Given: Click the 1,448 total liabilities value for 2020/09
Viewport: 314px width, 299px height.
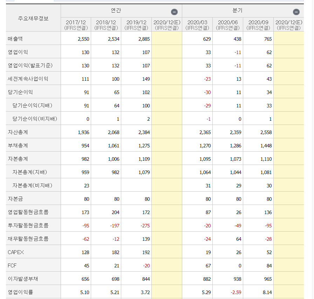Looking at the screenshot, I should [266, 146].
